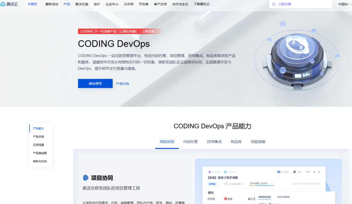Select the 关联项目资源 tab in mockup

pyautogui.click(x=264, y=197)
